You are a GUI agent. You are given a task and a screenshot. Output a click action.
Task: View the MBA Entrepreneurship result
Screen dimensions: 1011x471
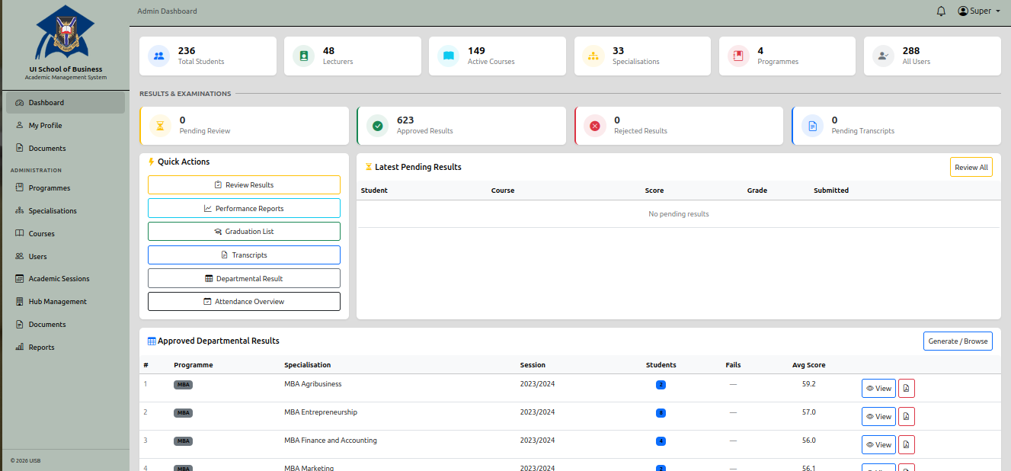tap(878, 417)
